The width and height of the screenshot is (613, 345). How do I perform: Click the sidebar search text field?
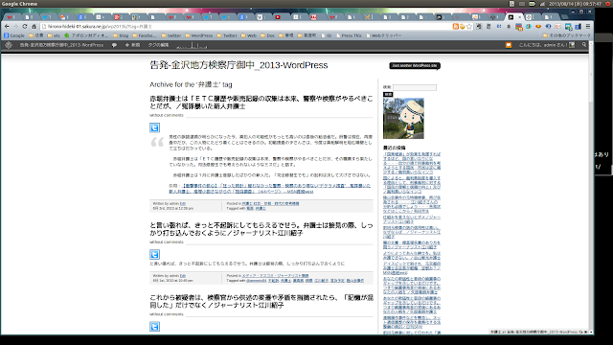(x=415, y=87)
